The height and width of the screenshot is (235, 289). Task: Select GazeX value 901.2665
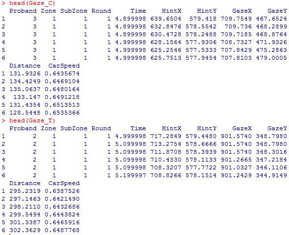click(x=236, y=160)
